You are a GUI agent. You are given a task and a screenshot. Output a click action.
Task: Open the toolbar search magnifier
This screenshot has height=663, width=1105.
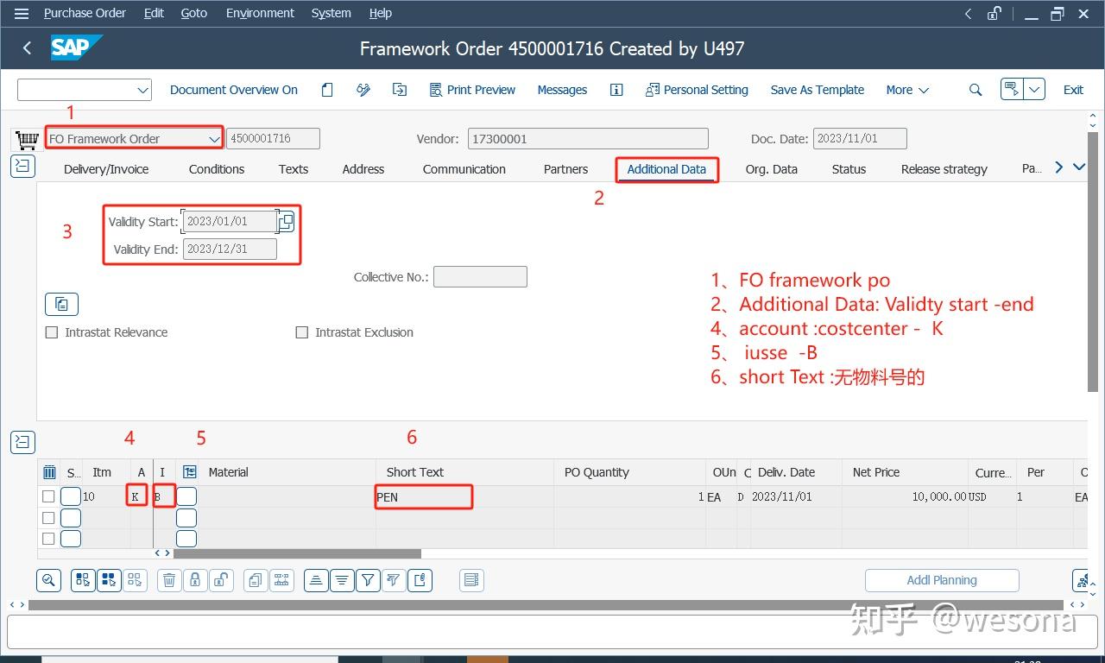pyautogui.click(x=976, y=90)
